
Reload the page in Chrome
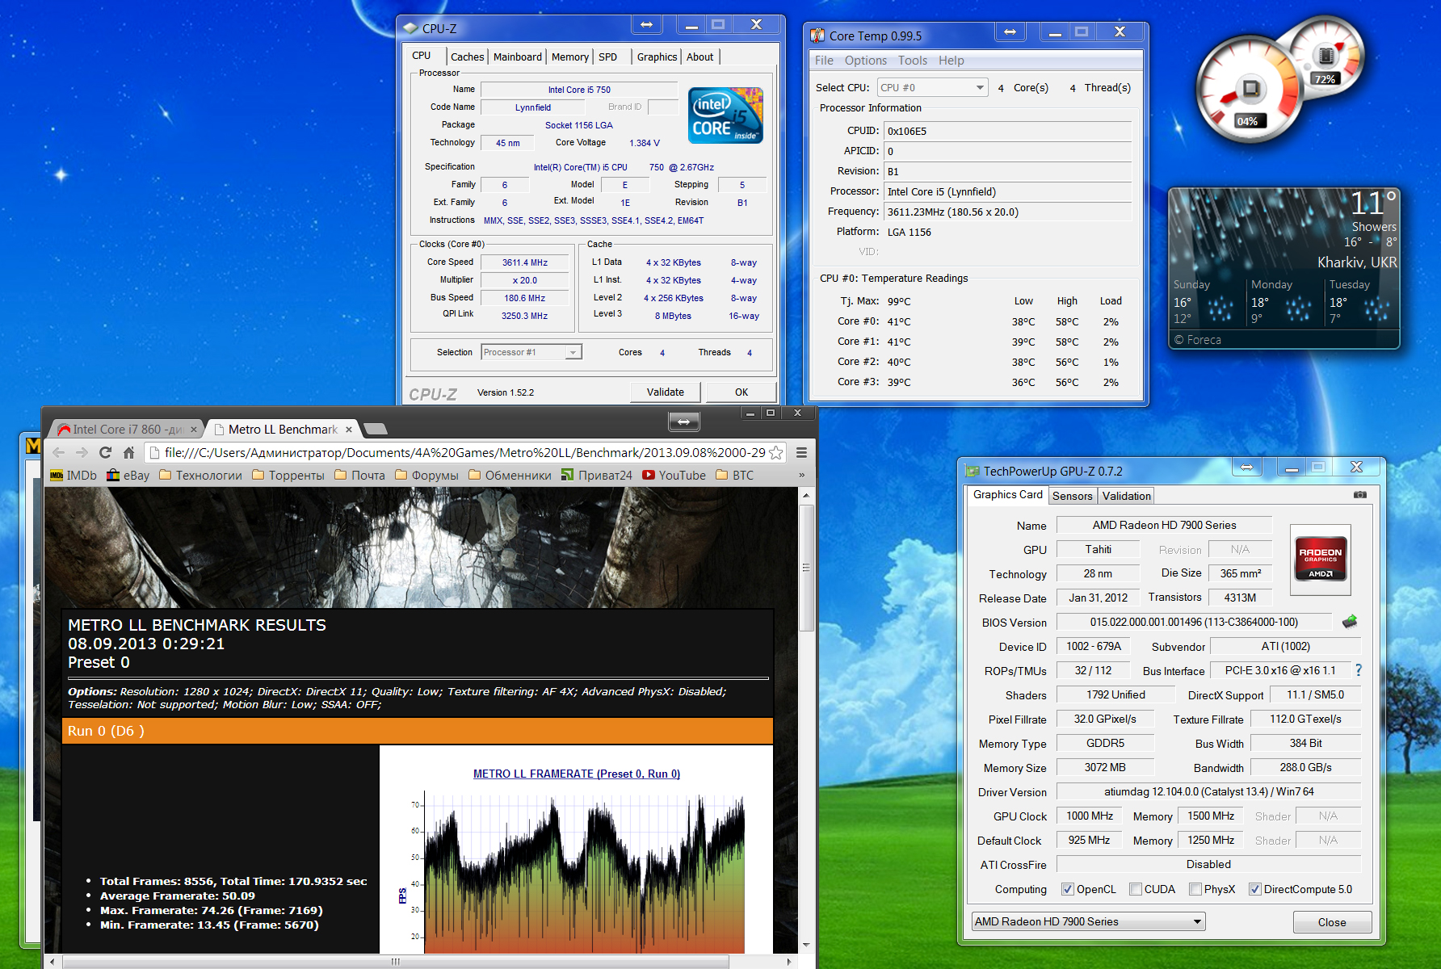105,453
